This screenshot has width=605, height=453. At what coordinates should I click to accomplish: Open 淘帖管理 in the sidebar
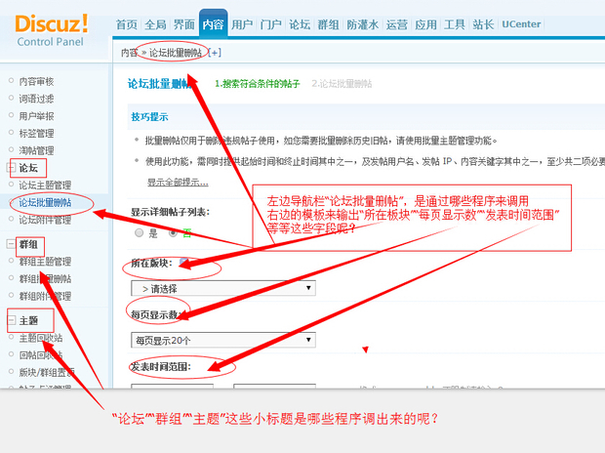point(37,150)
